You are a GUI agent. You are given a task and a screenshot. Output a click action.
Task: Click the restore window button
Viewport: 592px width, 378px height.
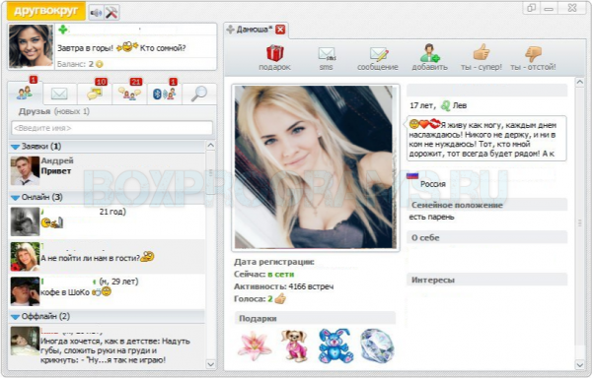[531, 8]
